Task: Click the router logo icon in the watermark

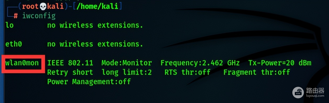Action: [298, 92]
